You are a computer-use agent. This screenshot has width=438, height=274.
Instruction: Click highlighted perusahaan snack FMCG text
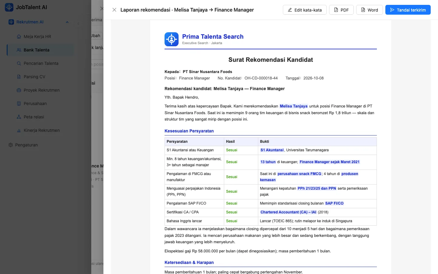click(299, 174)
